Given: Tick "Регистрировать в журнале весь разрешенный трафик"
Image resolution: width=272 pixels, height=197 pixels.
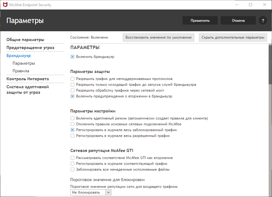Looking at the screenshot, I should [x=72, y=136].
